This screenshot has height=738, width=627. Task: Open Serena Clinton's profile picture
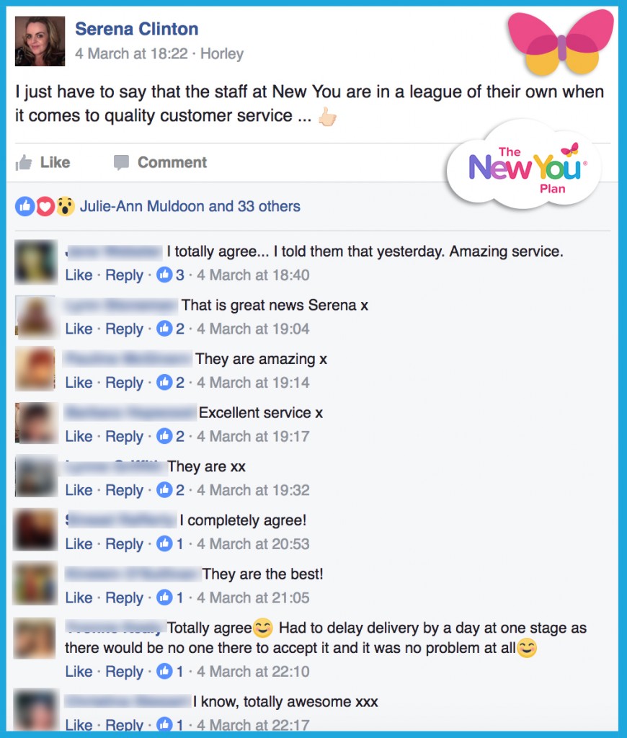pos(40,41)
